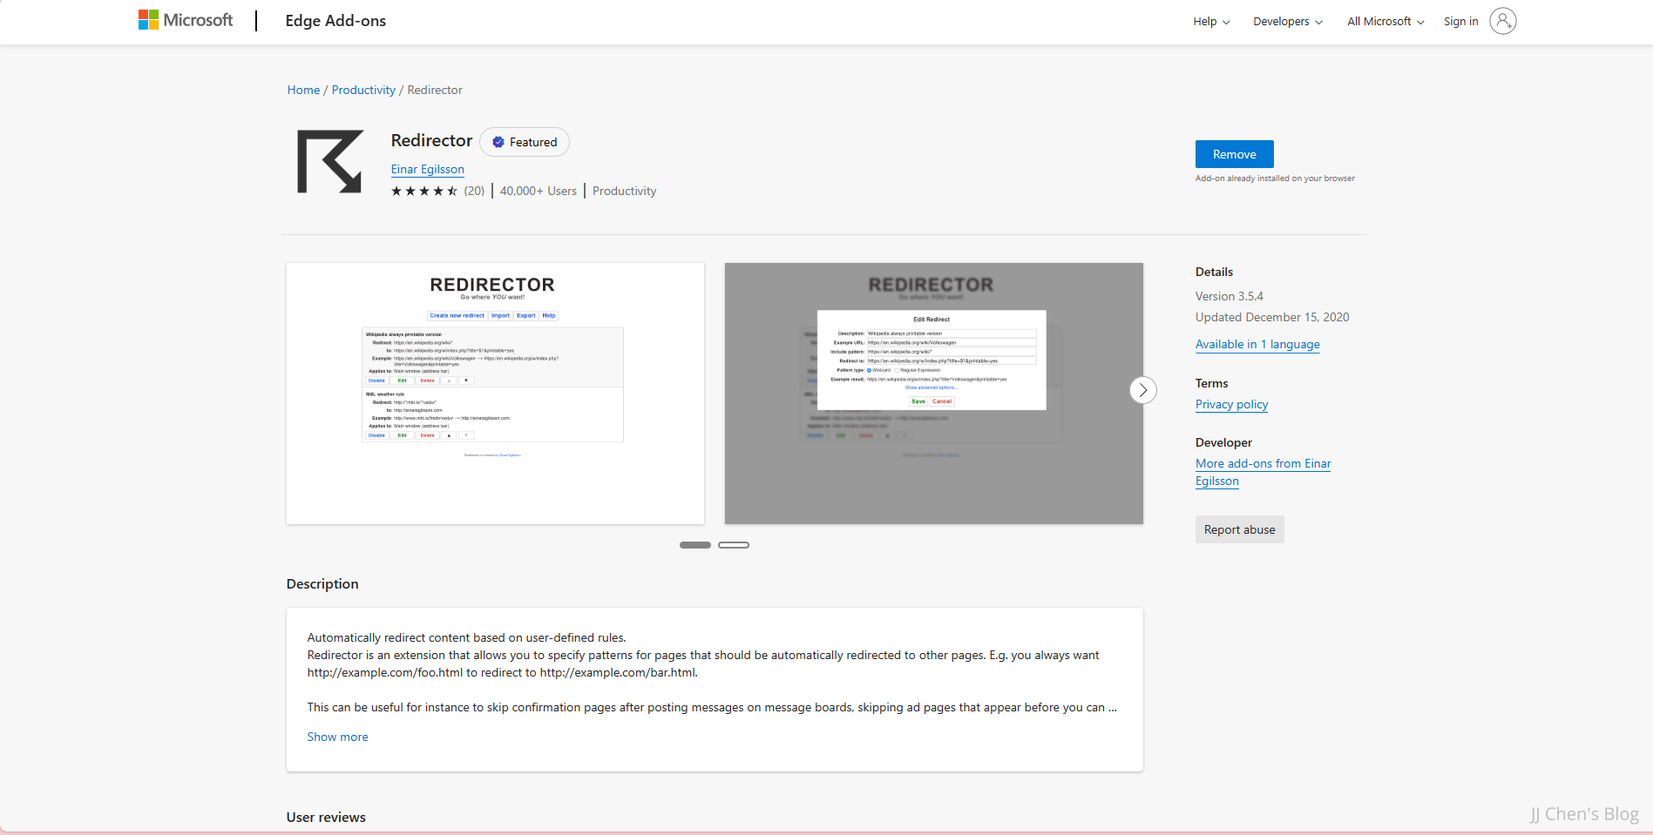The height and width of the screenshot is (835, 1653).
Task: Expand the All Microsoft menu
Action: (1385, 22)
